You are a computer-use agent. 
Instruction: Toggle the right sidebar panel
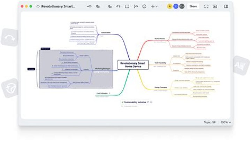click(226, 6)
